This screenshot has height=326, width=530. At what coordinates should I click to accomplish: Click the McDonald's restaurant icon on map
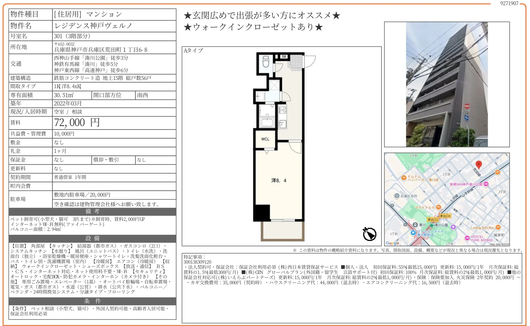click(x=438, y=207)
